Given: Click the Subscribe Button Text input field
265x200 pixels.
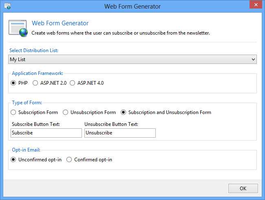Looking at the screenshot, I should point(46,133).
